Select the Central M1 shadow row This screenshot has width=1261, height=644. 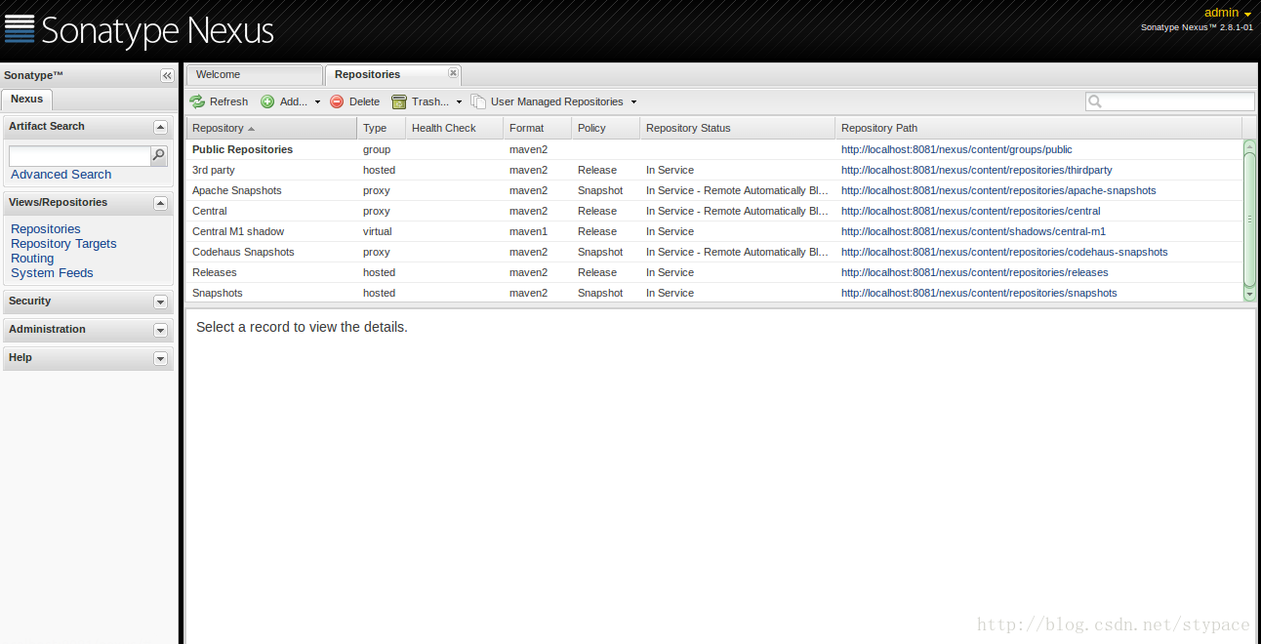(714, 231)
